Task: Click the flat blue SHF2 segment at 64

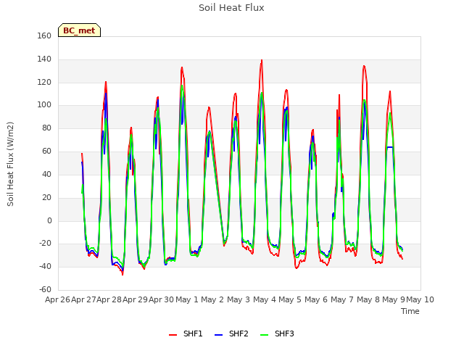Action: click(390, 147)
